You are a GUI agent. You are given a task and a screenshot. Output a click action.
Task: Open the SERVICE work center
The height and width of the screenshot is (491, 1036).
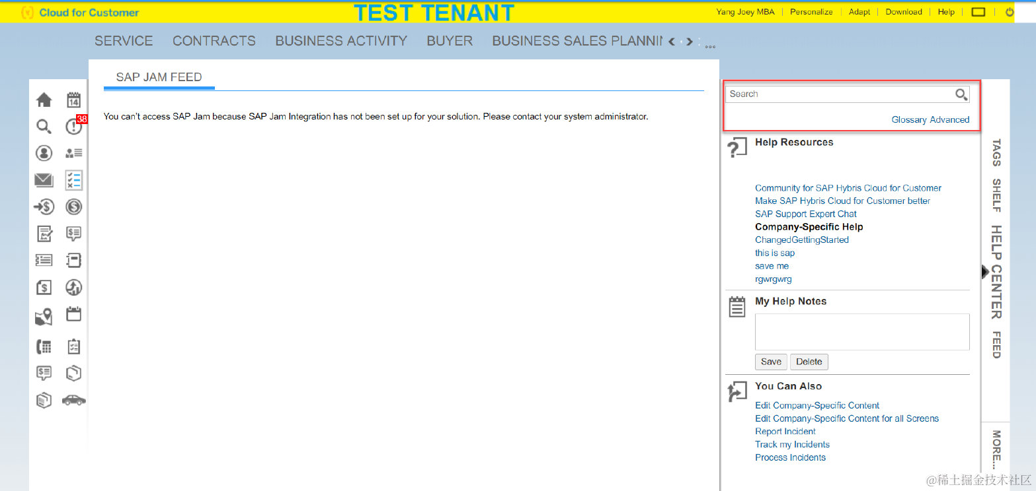pos(124,41)
